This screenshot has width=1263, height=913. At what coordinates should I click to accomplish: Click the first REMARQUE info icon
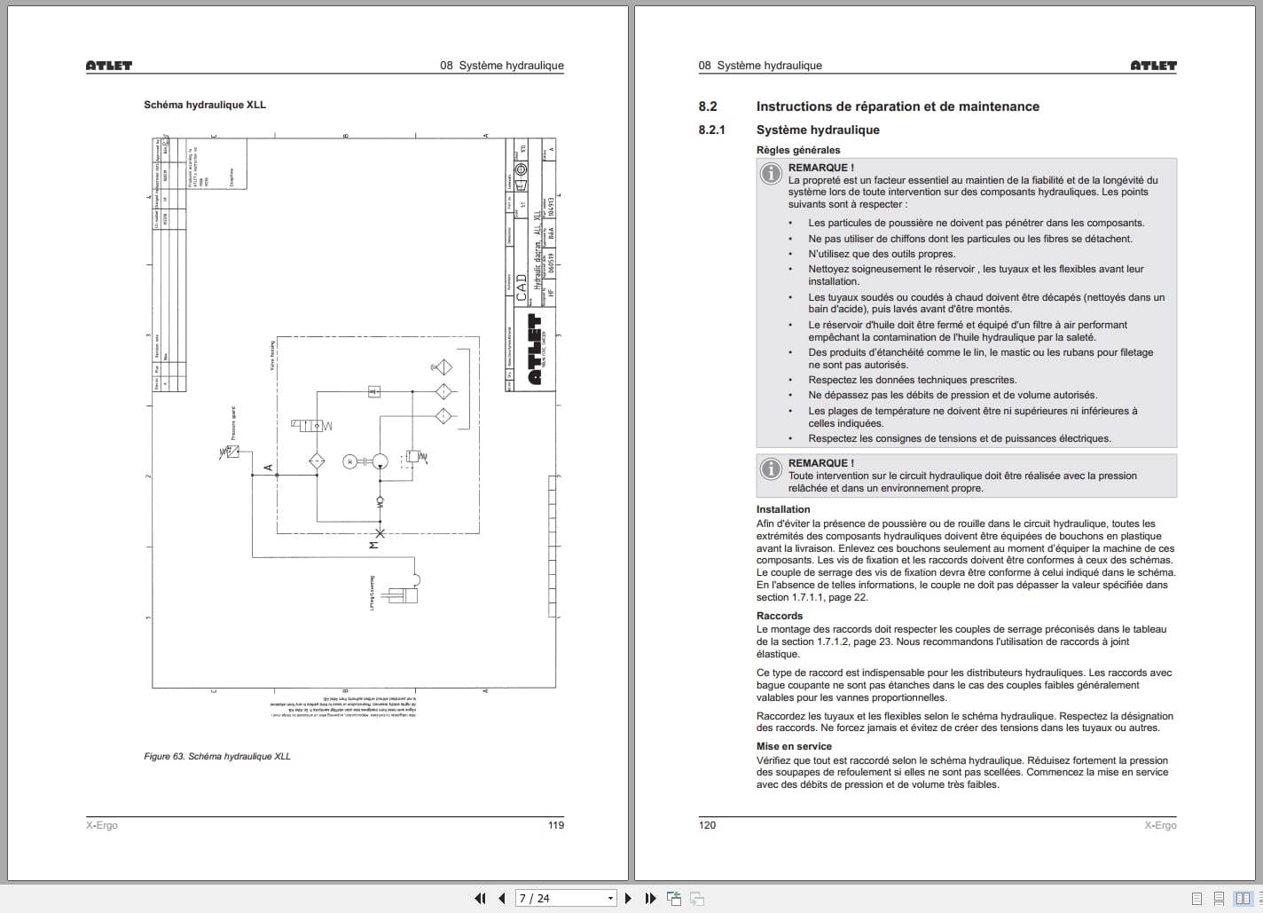coord(772,174)
